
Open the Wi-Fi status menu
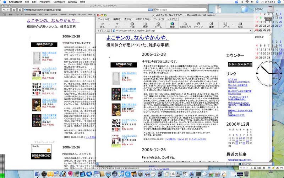pos(247,2)
